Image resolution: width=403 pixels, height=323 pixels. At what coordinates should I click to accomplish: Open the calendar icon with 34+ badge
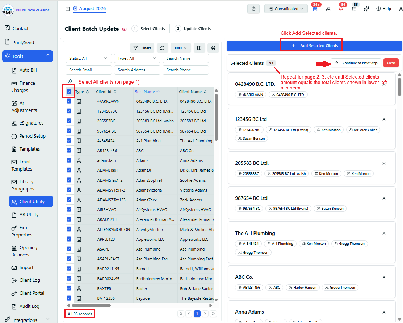point(315,9)
